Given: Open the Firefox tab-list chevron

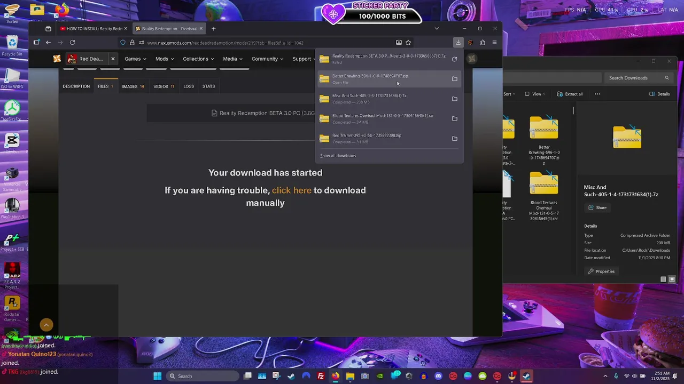Looking at the screenshot, I should tap(437, 29).
